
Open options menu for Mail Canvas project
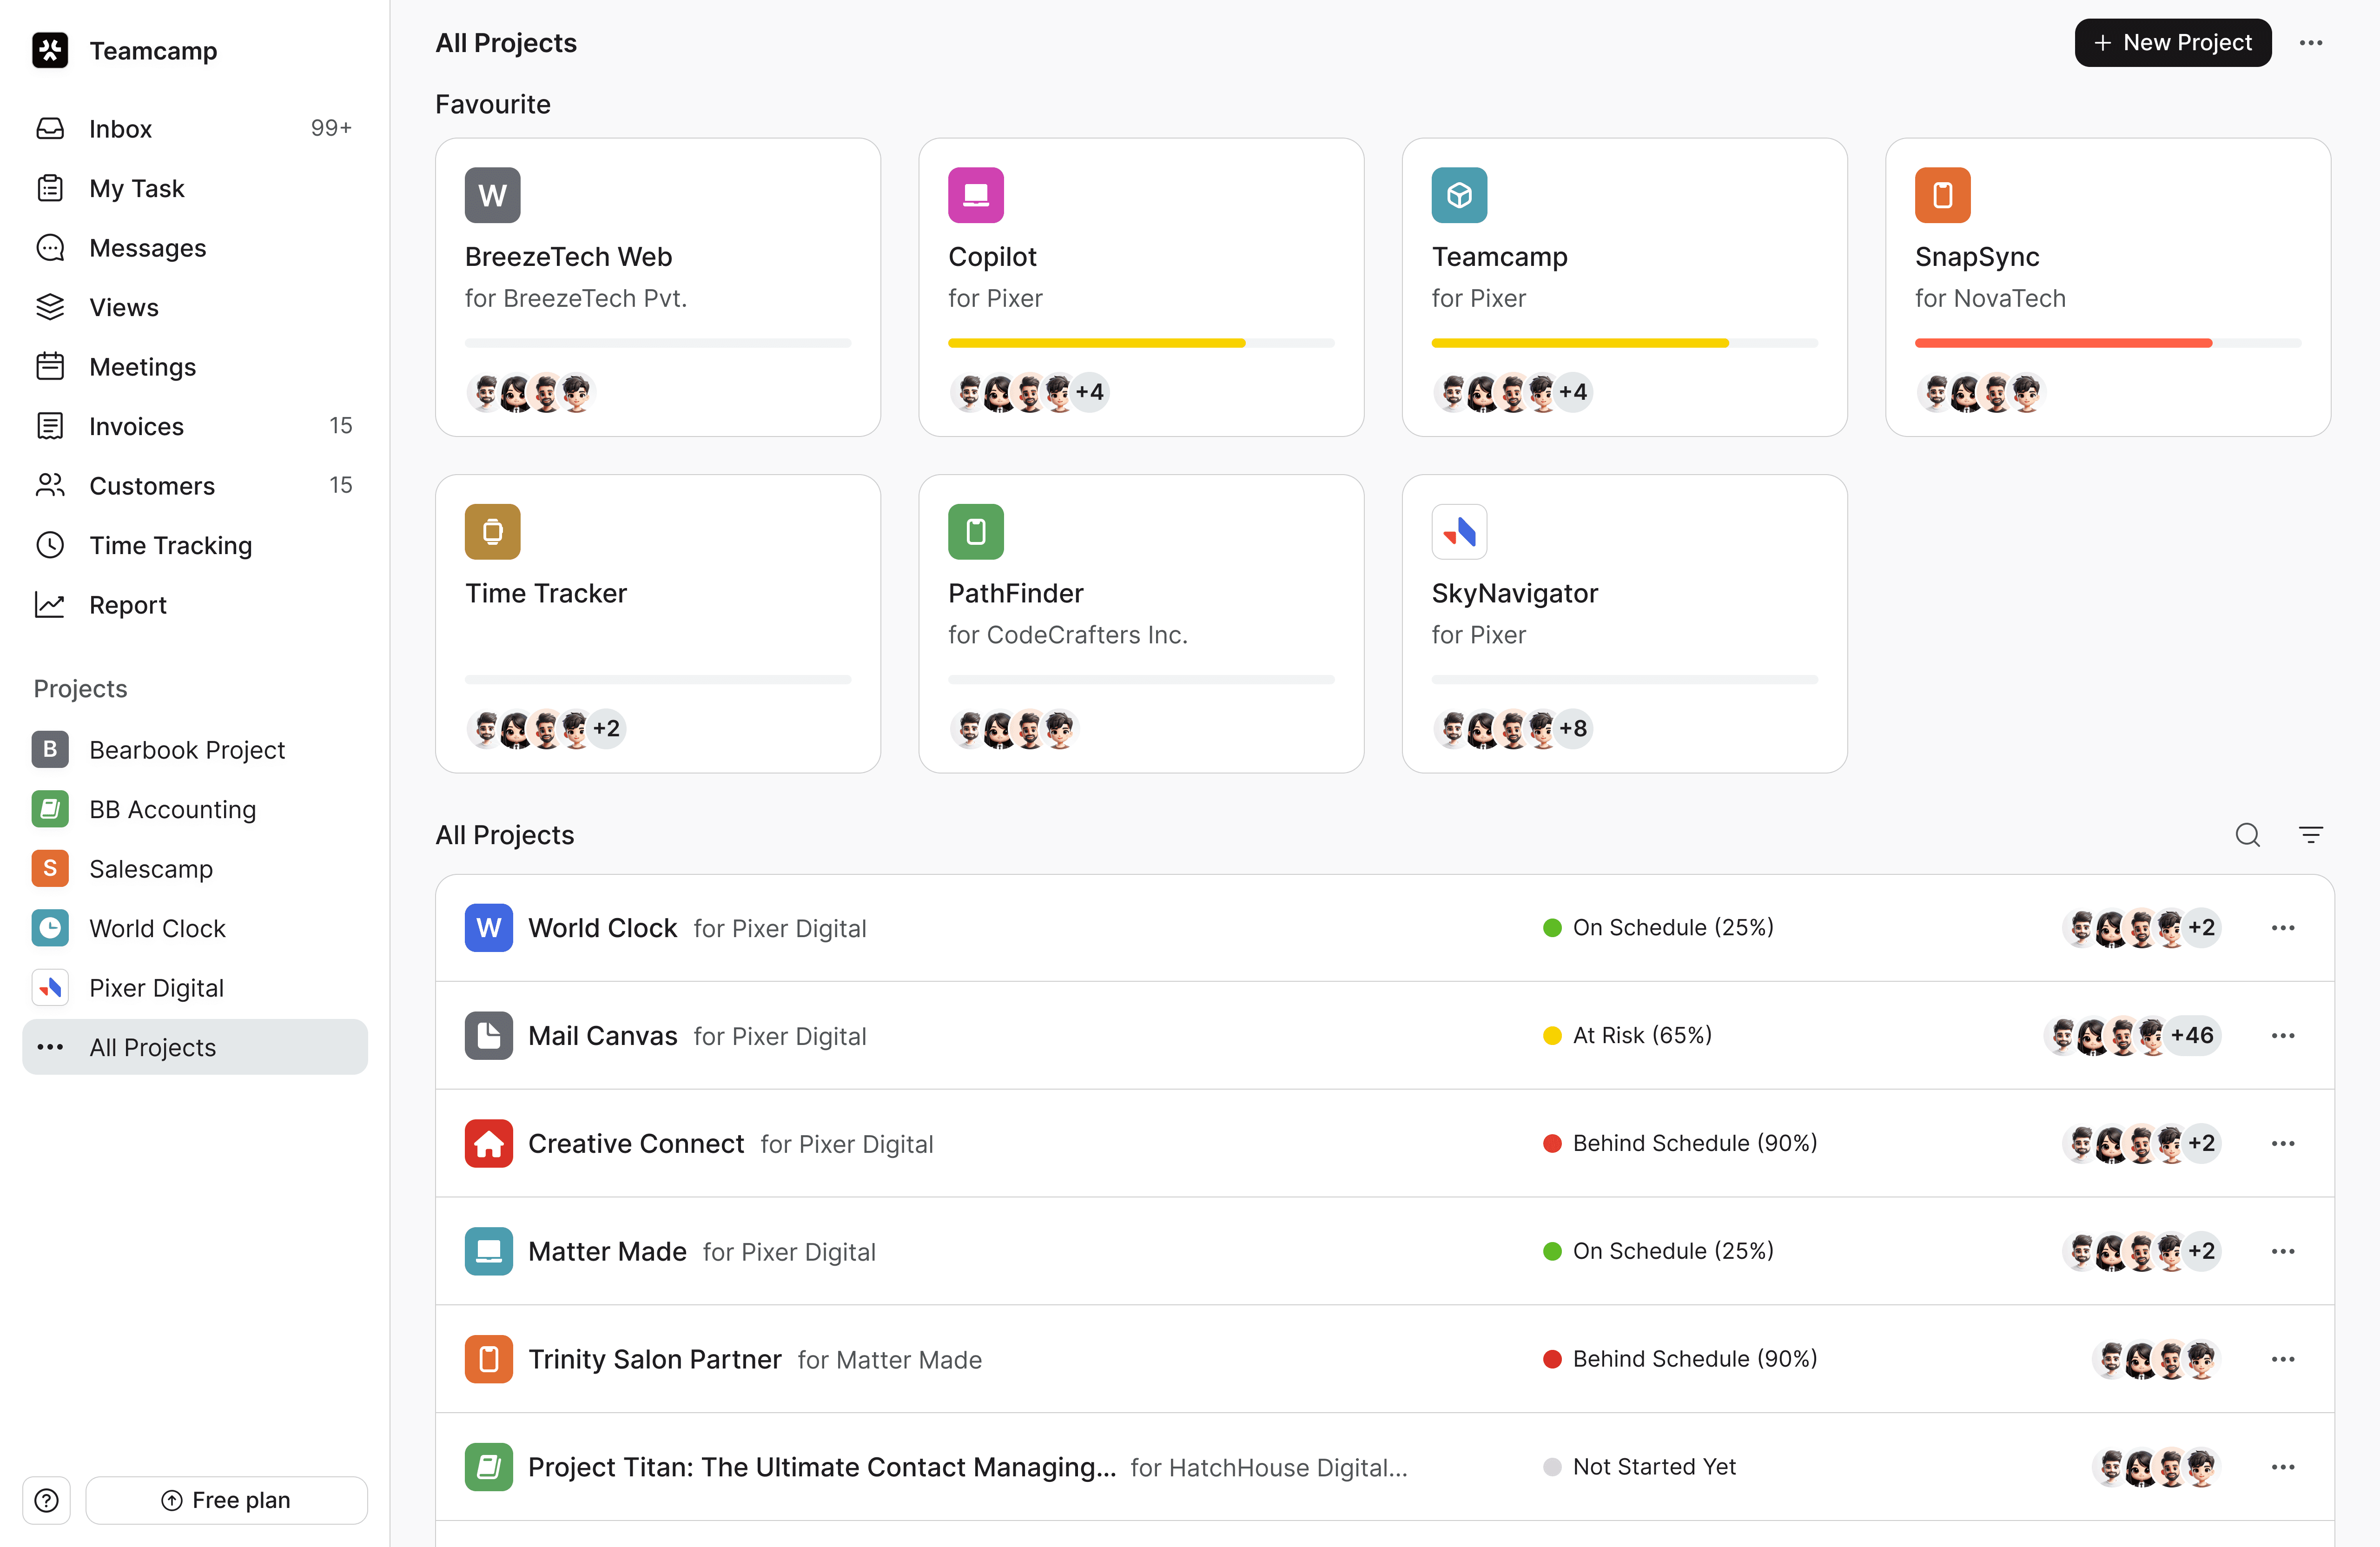tap(2283, 1035)
